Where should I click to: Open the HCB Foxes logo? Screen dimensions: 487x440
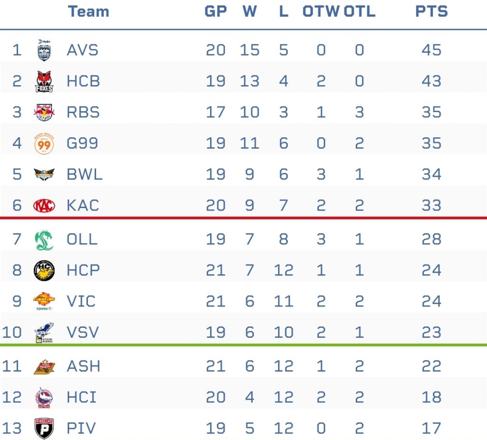tap(44, 81)
